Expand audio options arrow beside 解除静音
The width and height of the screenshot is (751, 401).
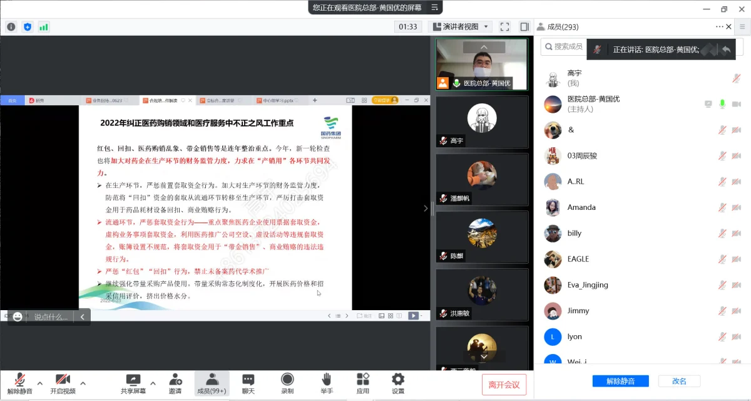tap(40, 383)
